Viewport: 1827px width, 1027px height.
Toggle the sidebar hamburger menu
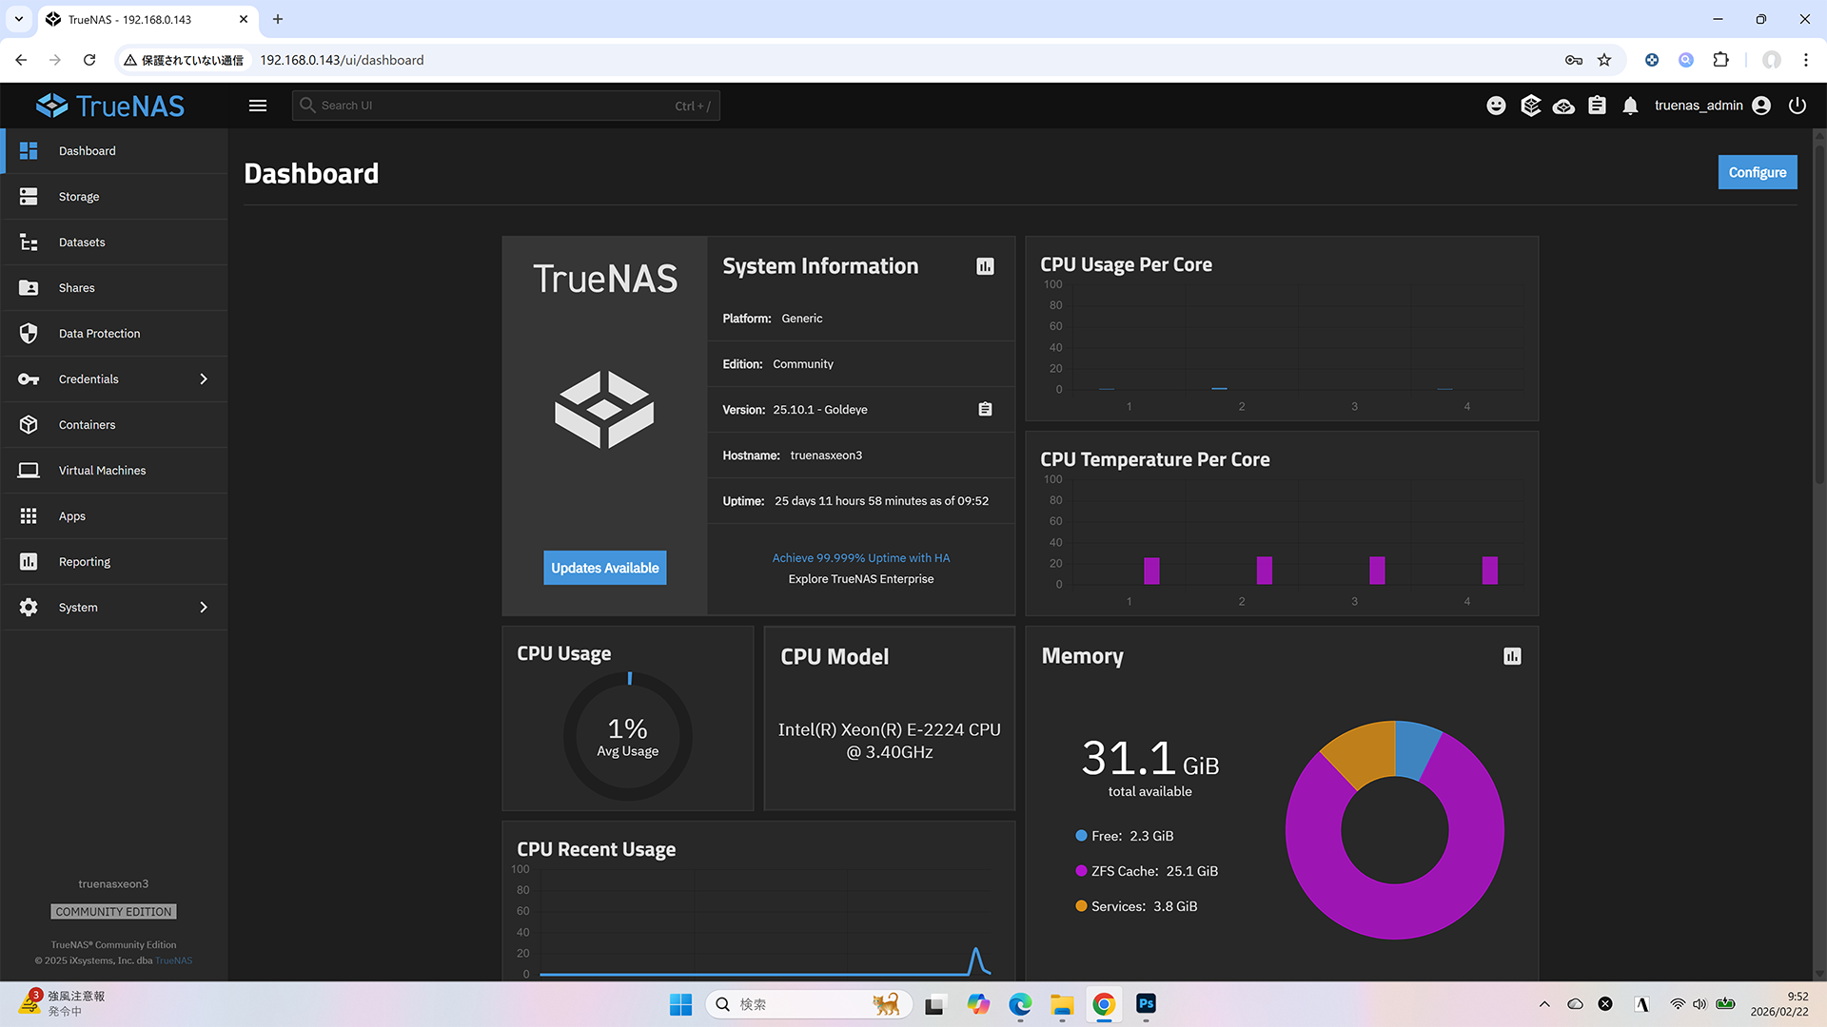(258, 106)
